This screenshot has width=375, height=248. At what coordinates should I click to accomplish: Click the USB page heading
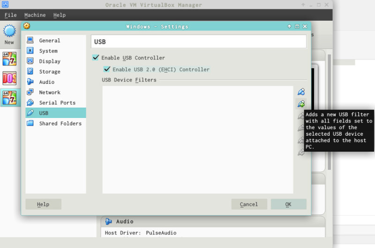(100, 42)
